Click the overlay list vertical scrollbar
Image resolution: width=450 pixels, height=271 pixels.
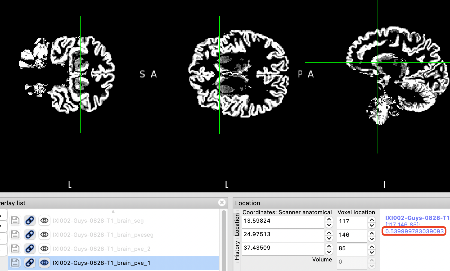(224, 240)
